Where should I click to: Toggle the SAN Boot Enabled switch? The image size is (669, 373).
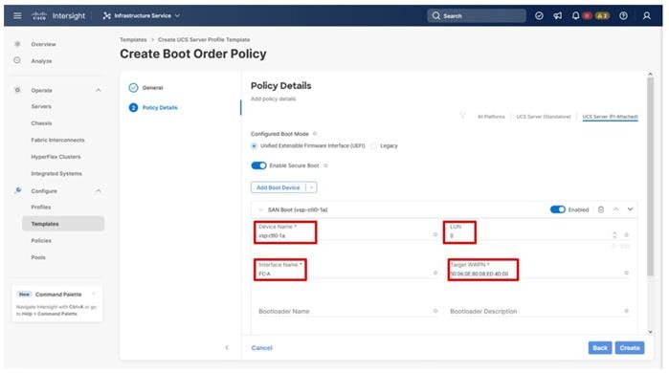[x=558, y=209]
